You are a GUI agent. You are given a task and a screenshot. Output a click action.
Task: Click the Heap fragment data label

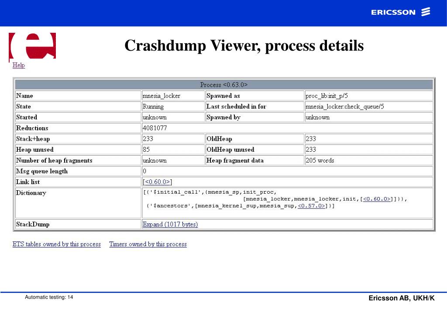[x=235, y=160]
